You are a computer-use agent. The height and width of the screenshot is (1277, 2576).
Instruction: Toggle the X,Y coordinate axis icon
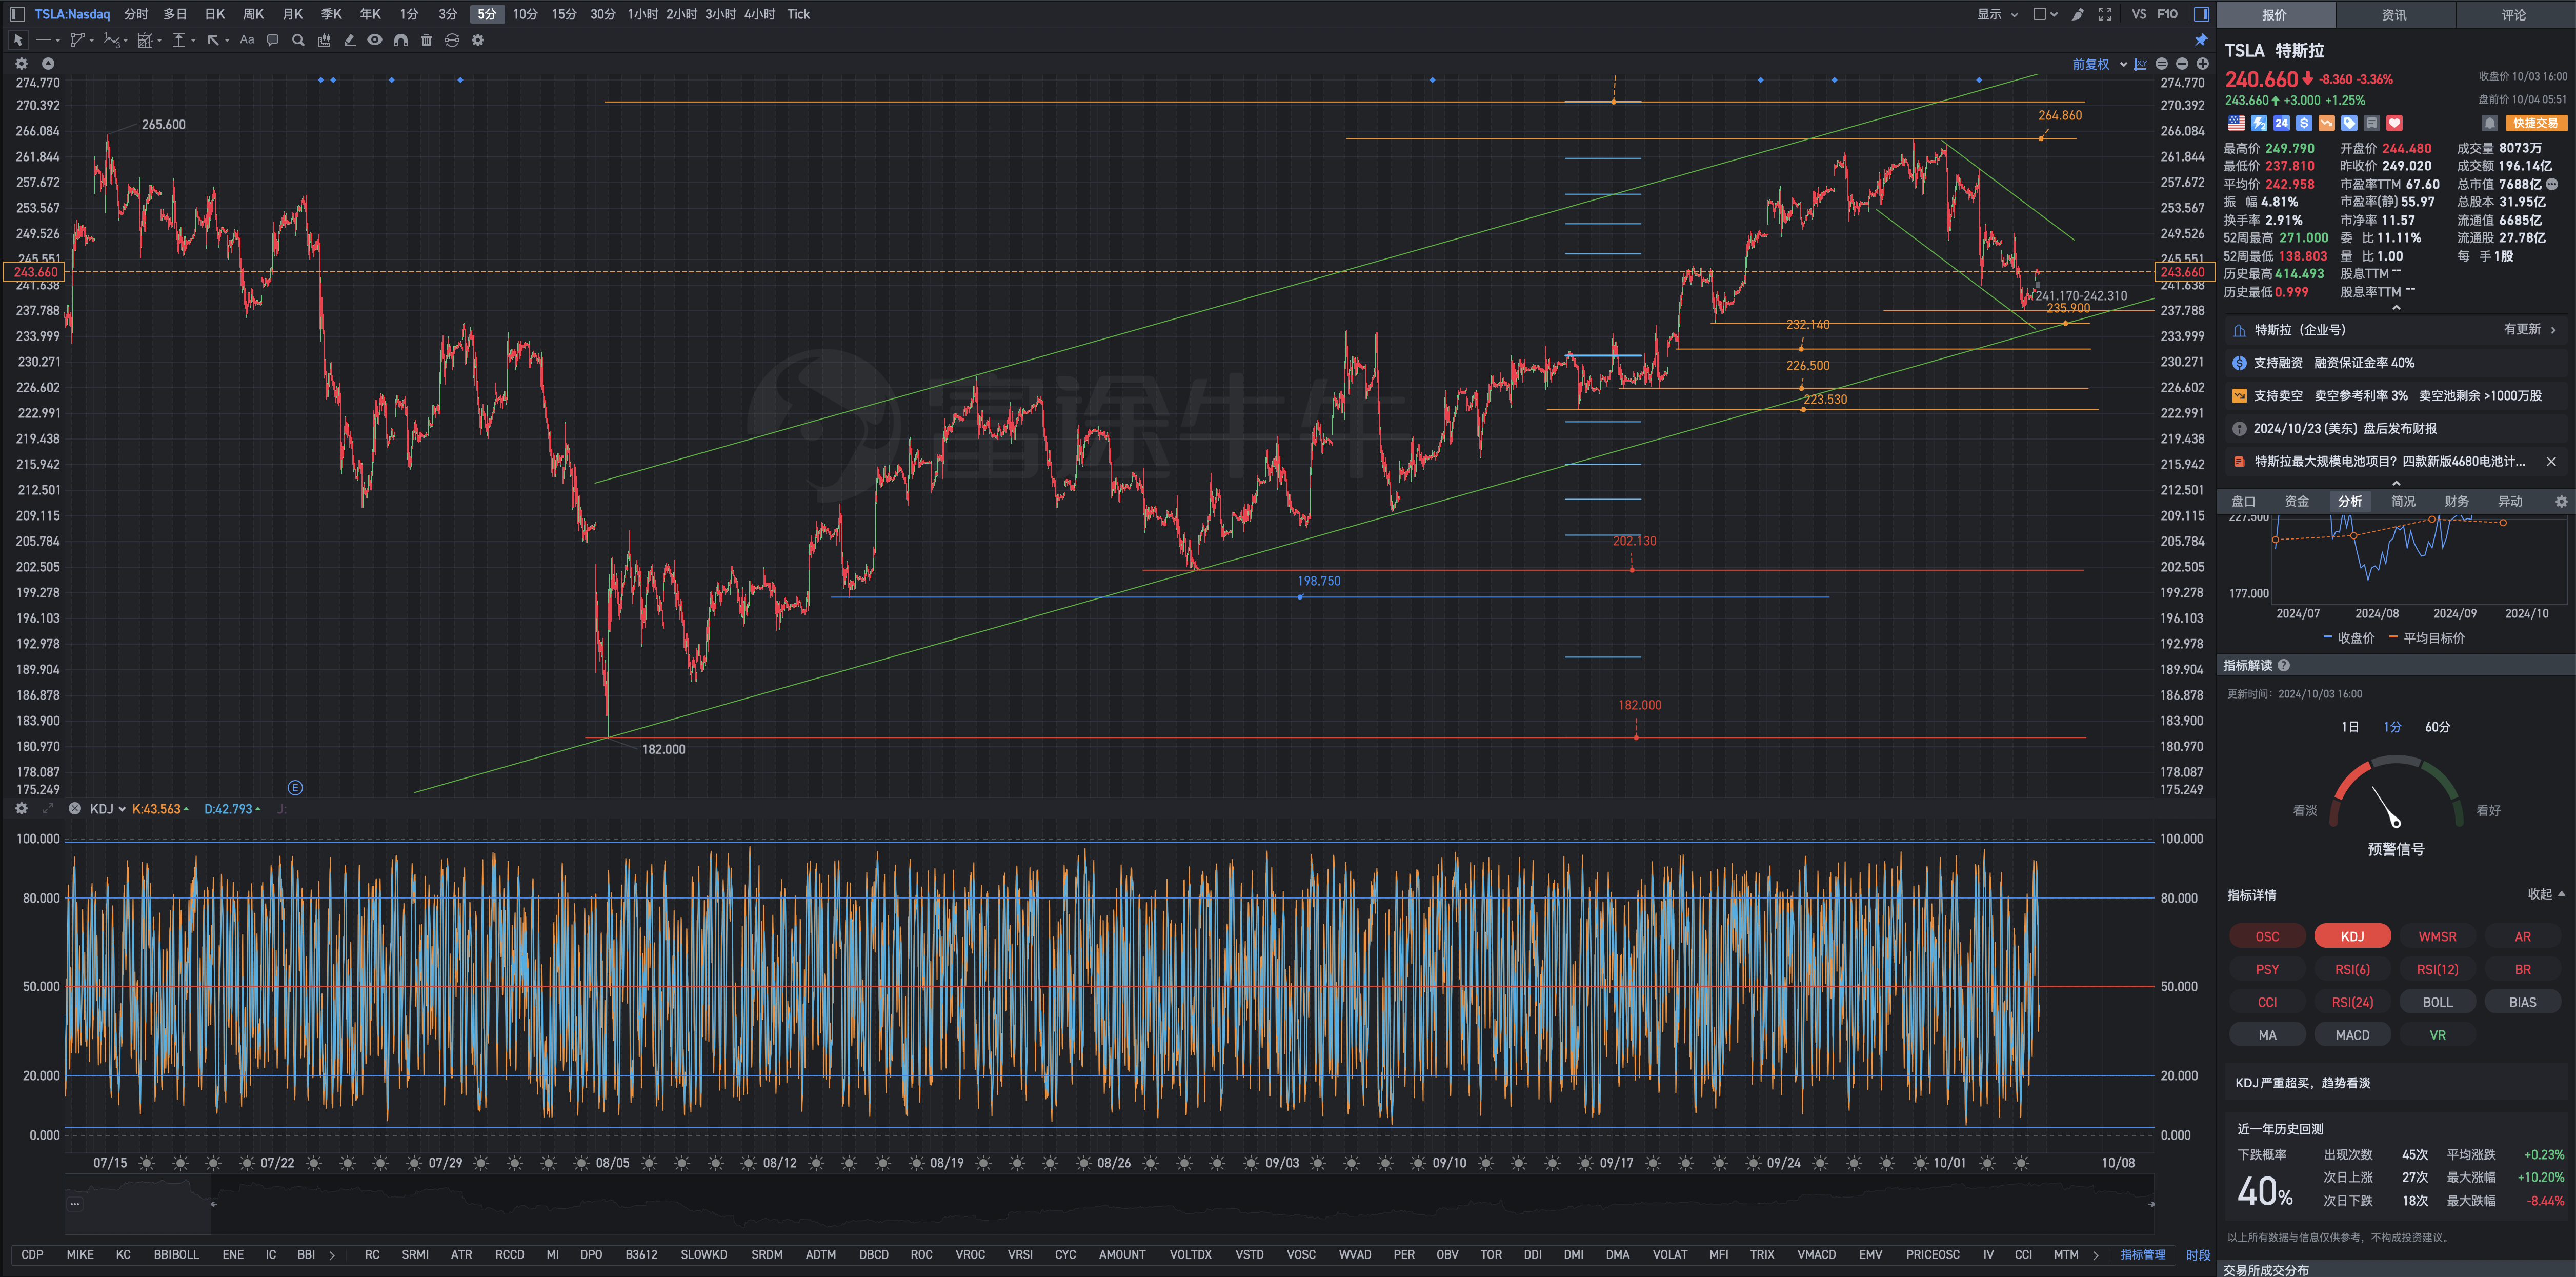point(2140,64)
